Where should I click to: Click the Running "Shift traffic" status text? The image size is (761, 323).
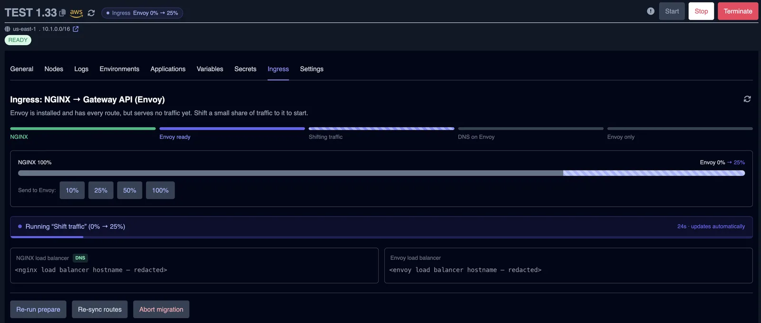[75, 227]
